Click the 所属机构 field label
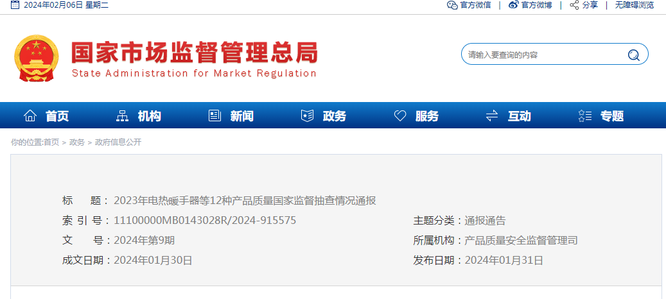The width and height of the screenshot is (666, 299). 439,241
